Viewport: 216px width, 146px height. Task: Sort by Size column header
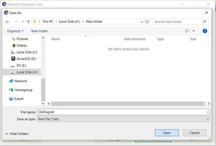pyautogui.click(x=193, y=39)
